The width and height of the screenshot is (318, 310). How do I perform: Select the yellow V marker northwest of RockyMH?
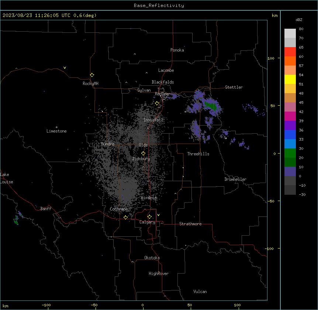pos(65,68)
